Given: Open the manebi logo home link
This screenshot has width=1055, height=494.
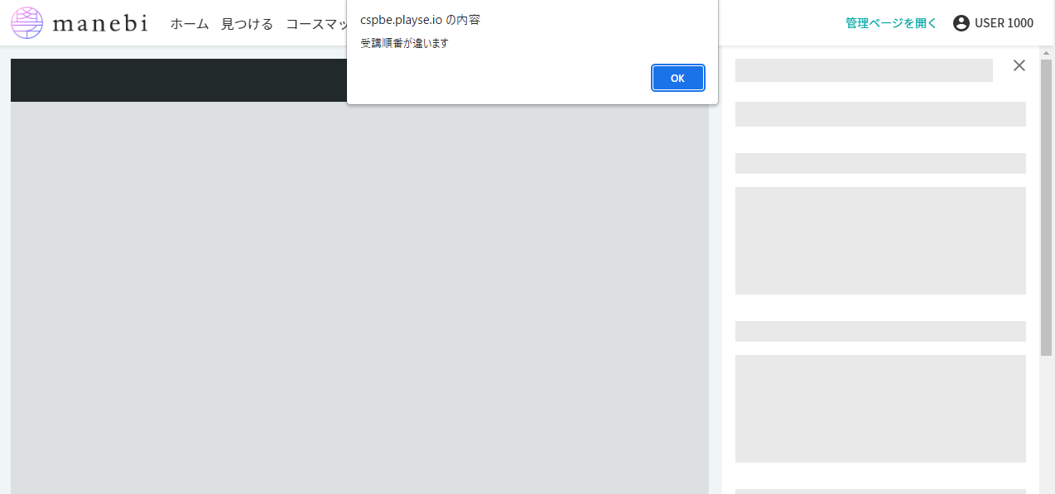Looking at the screenshot, I should [x=79, y=23].
